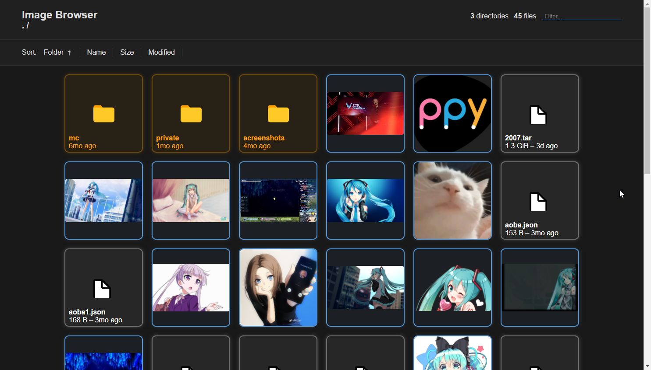Open the aoba1.json file icon
The height and width of the screenshot is (370, 651).
102,289
